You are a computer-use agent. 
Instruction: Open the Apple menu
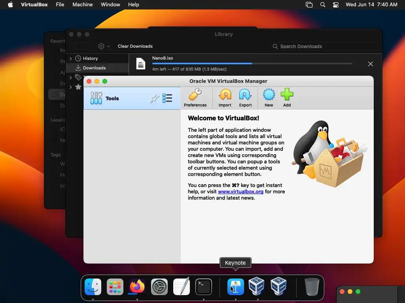coord(10,5)
